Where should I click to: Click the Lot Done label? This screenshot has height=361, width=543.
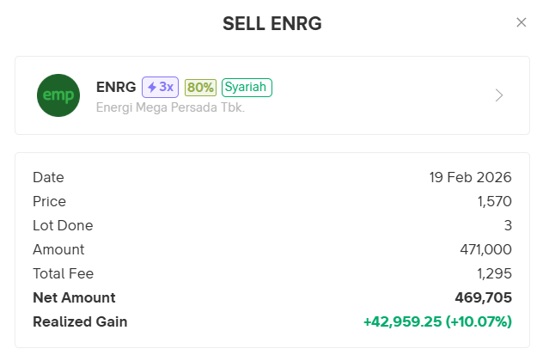pyautogui.click(x=63, y=225)
